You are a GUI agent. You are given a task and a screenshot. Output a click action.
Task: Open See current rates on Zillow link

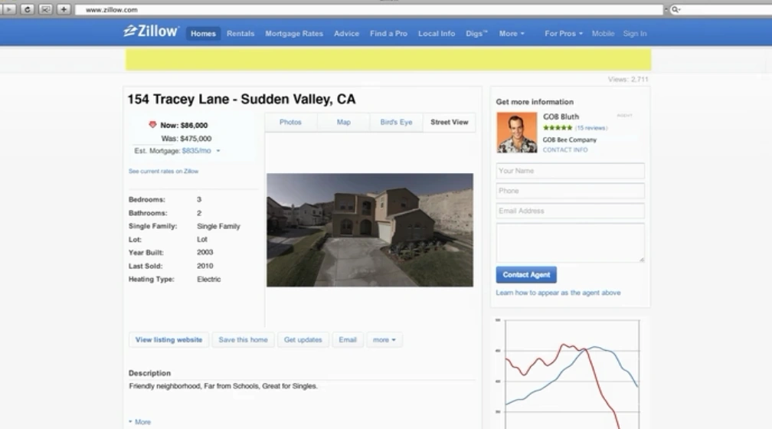(x=163, y=172)
